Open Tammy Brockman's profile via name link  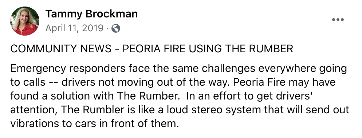[x=91, y=14]
